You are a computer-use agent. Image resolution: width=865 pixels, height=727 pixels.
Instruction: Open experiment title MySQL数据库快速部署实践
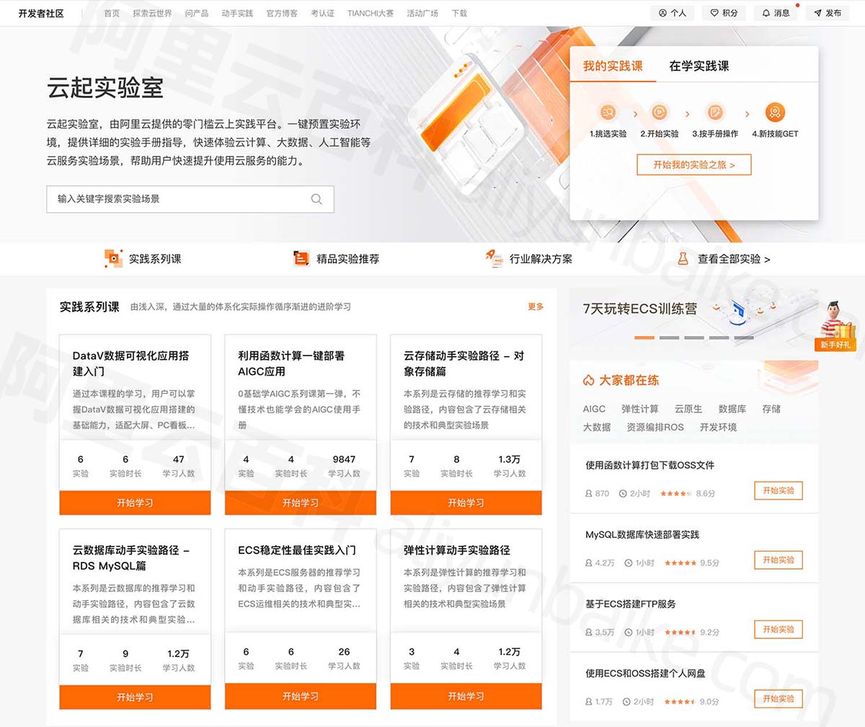pyautogui.click(x=642, y=534)
